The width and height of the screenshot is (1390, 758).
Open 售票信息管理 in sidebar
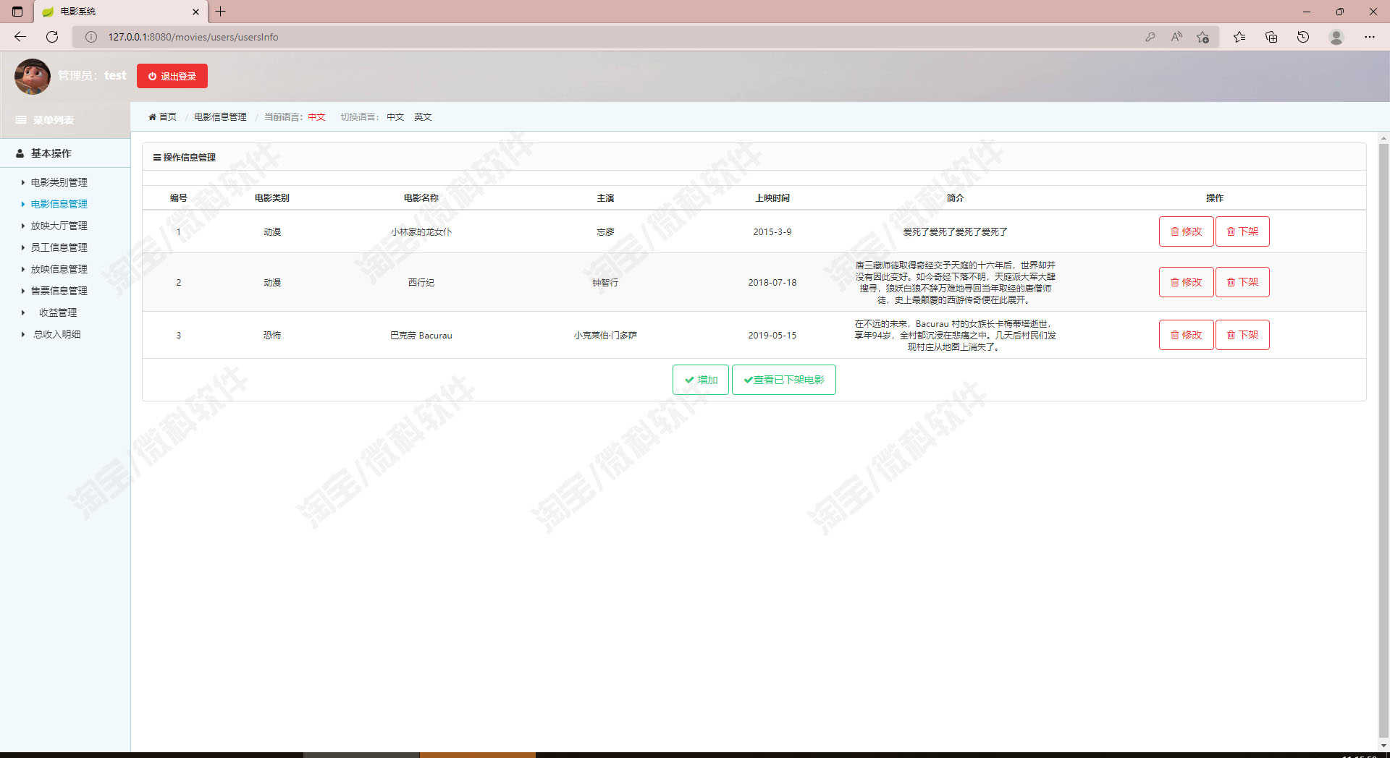(x=59, y=291)
